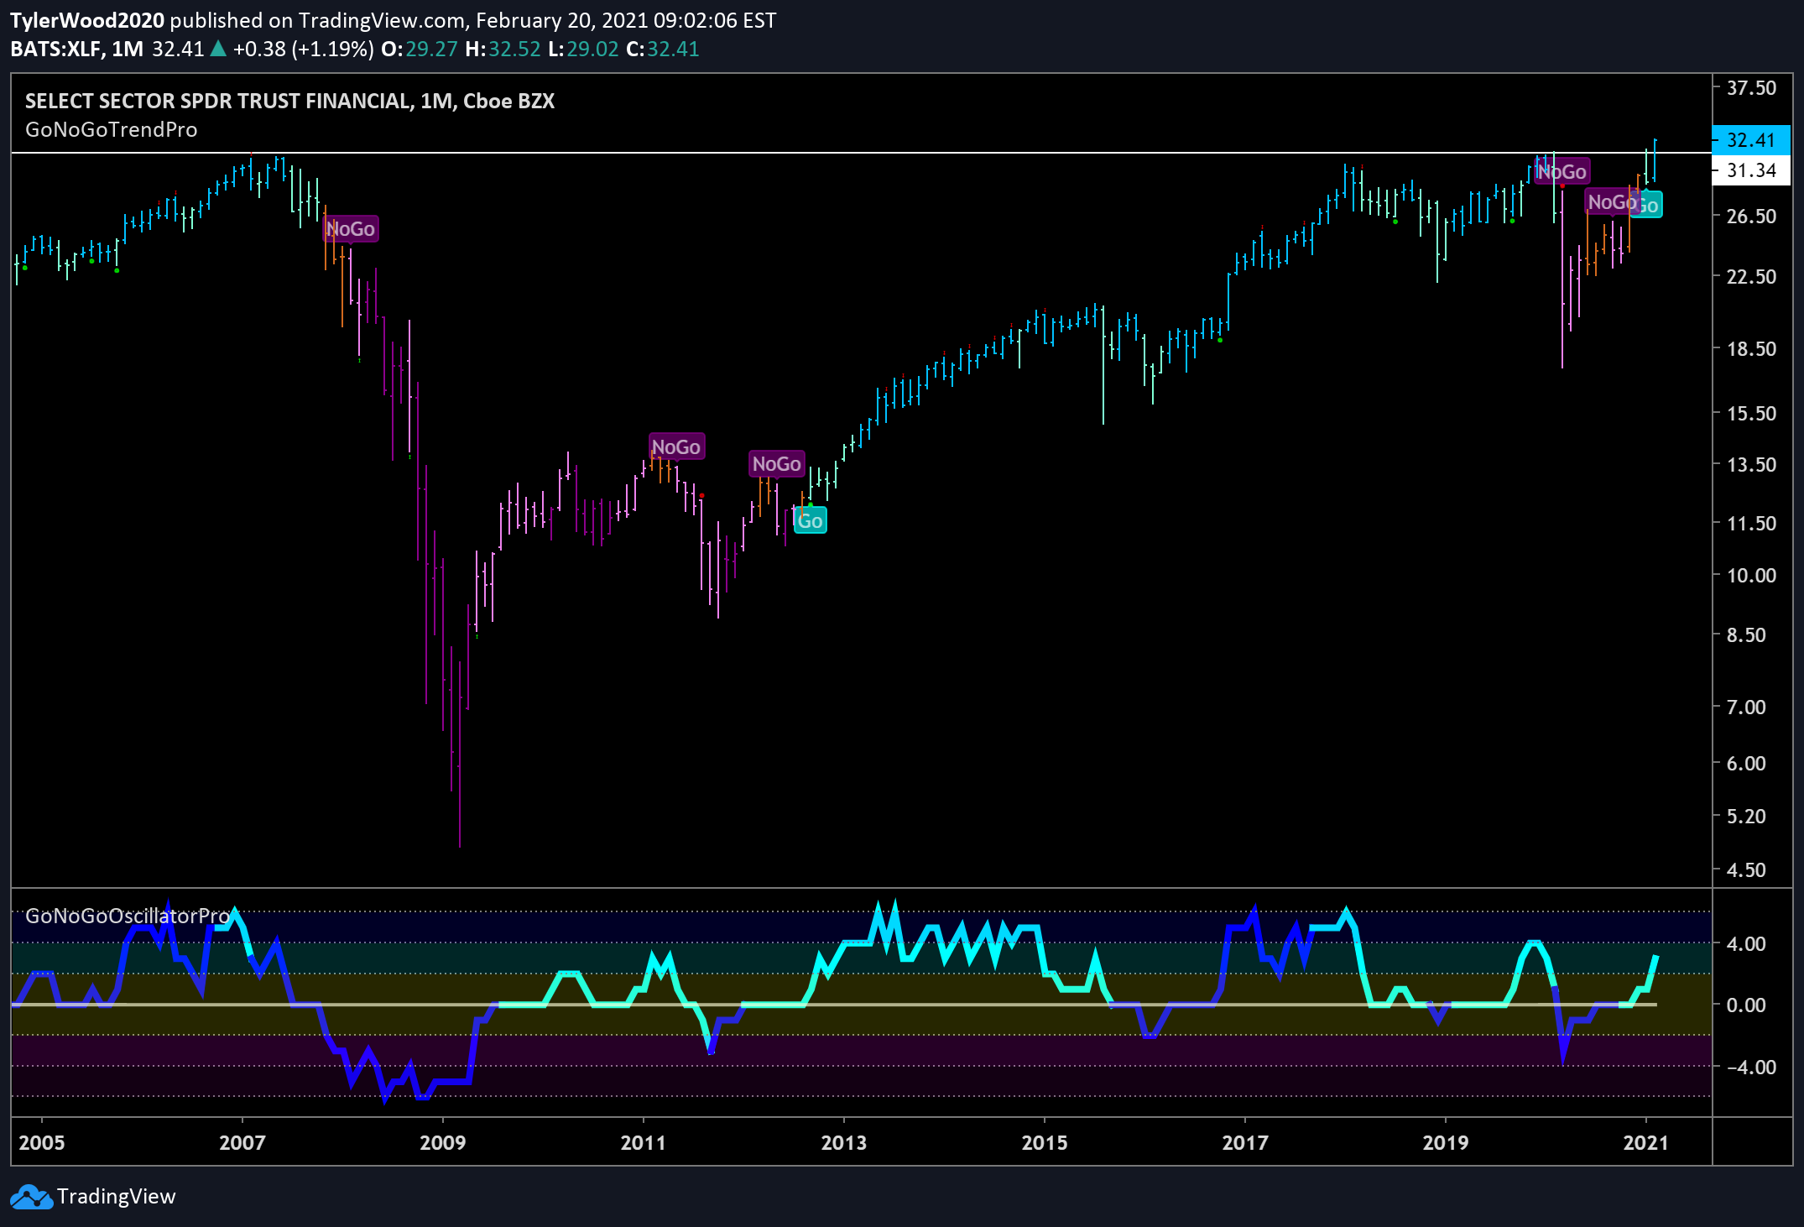Click the 2005 time axis label
Viewport: 1804px width, 1227px height.
coord(42,1142)
